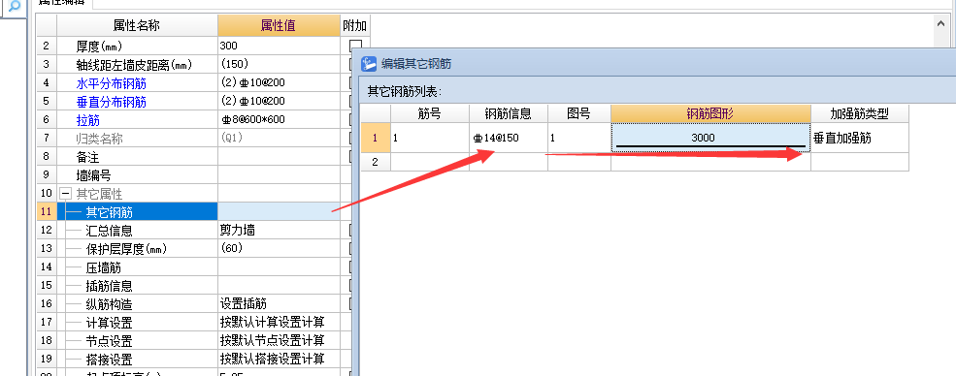Click the 属性名称 column header
This screenshot has height=376, width=956.
pyautogui.click(x=137, y=25)
